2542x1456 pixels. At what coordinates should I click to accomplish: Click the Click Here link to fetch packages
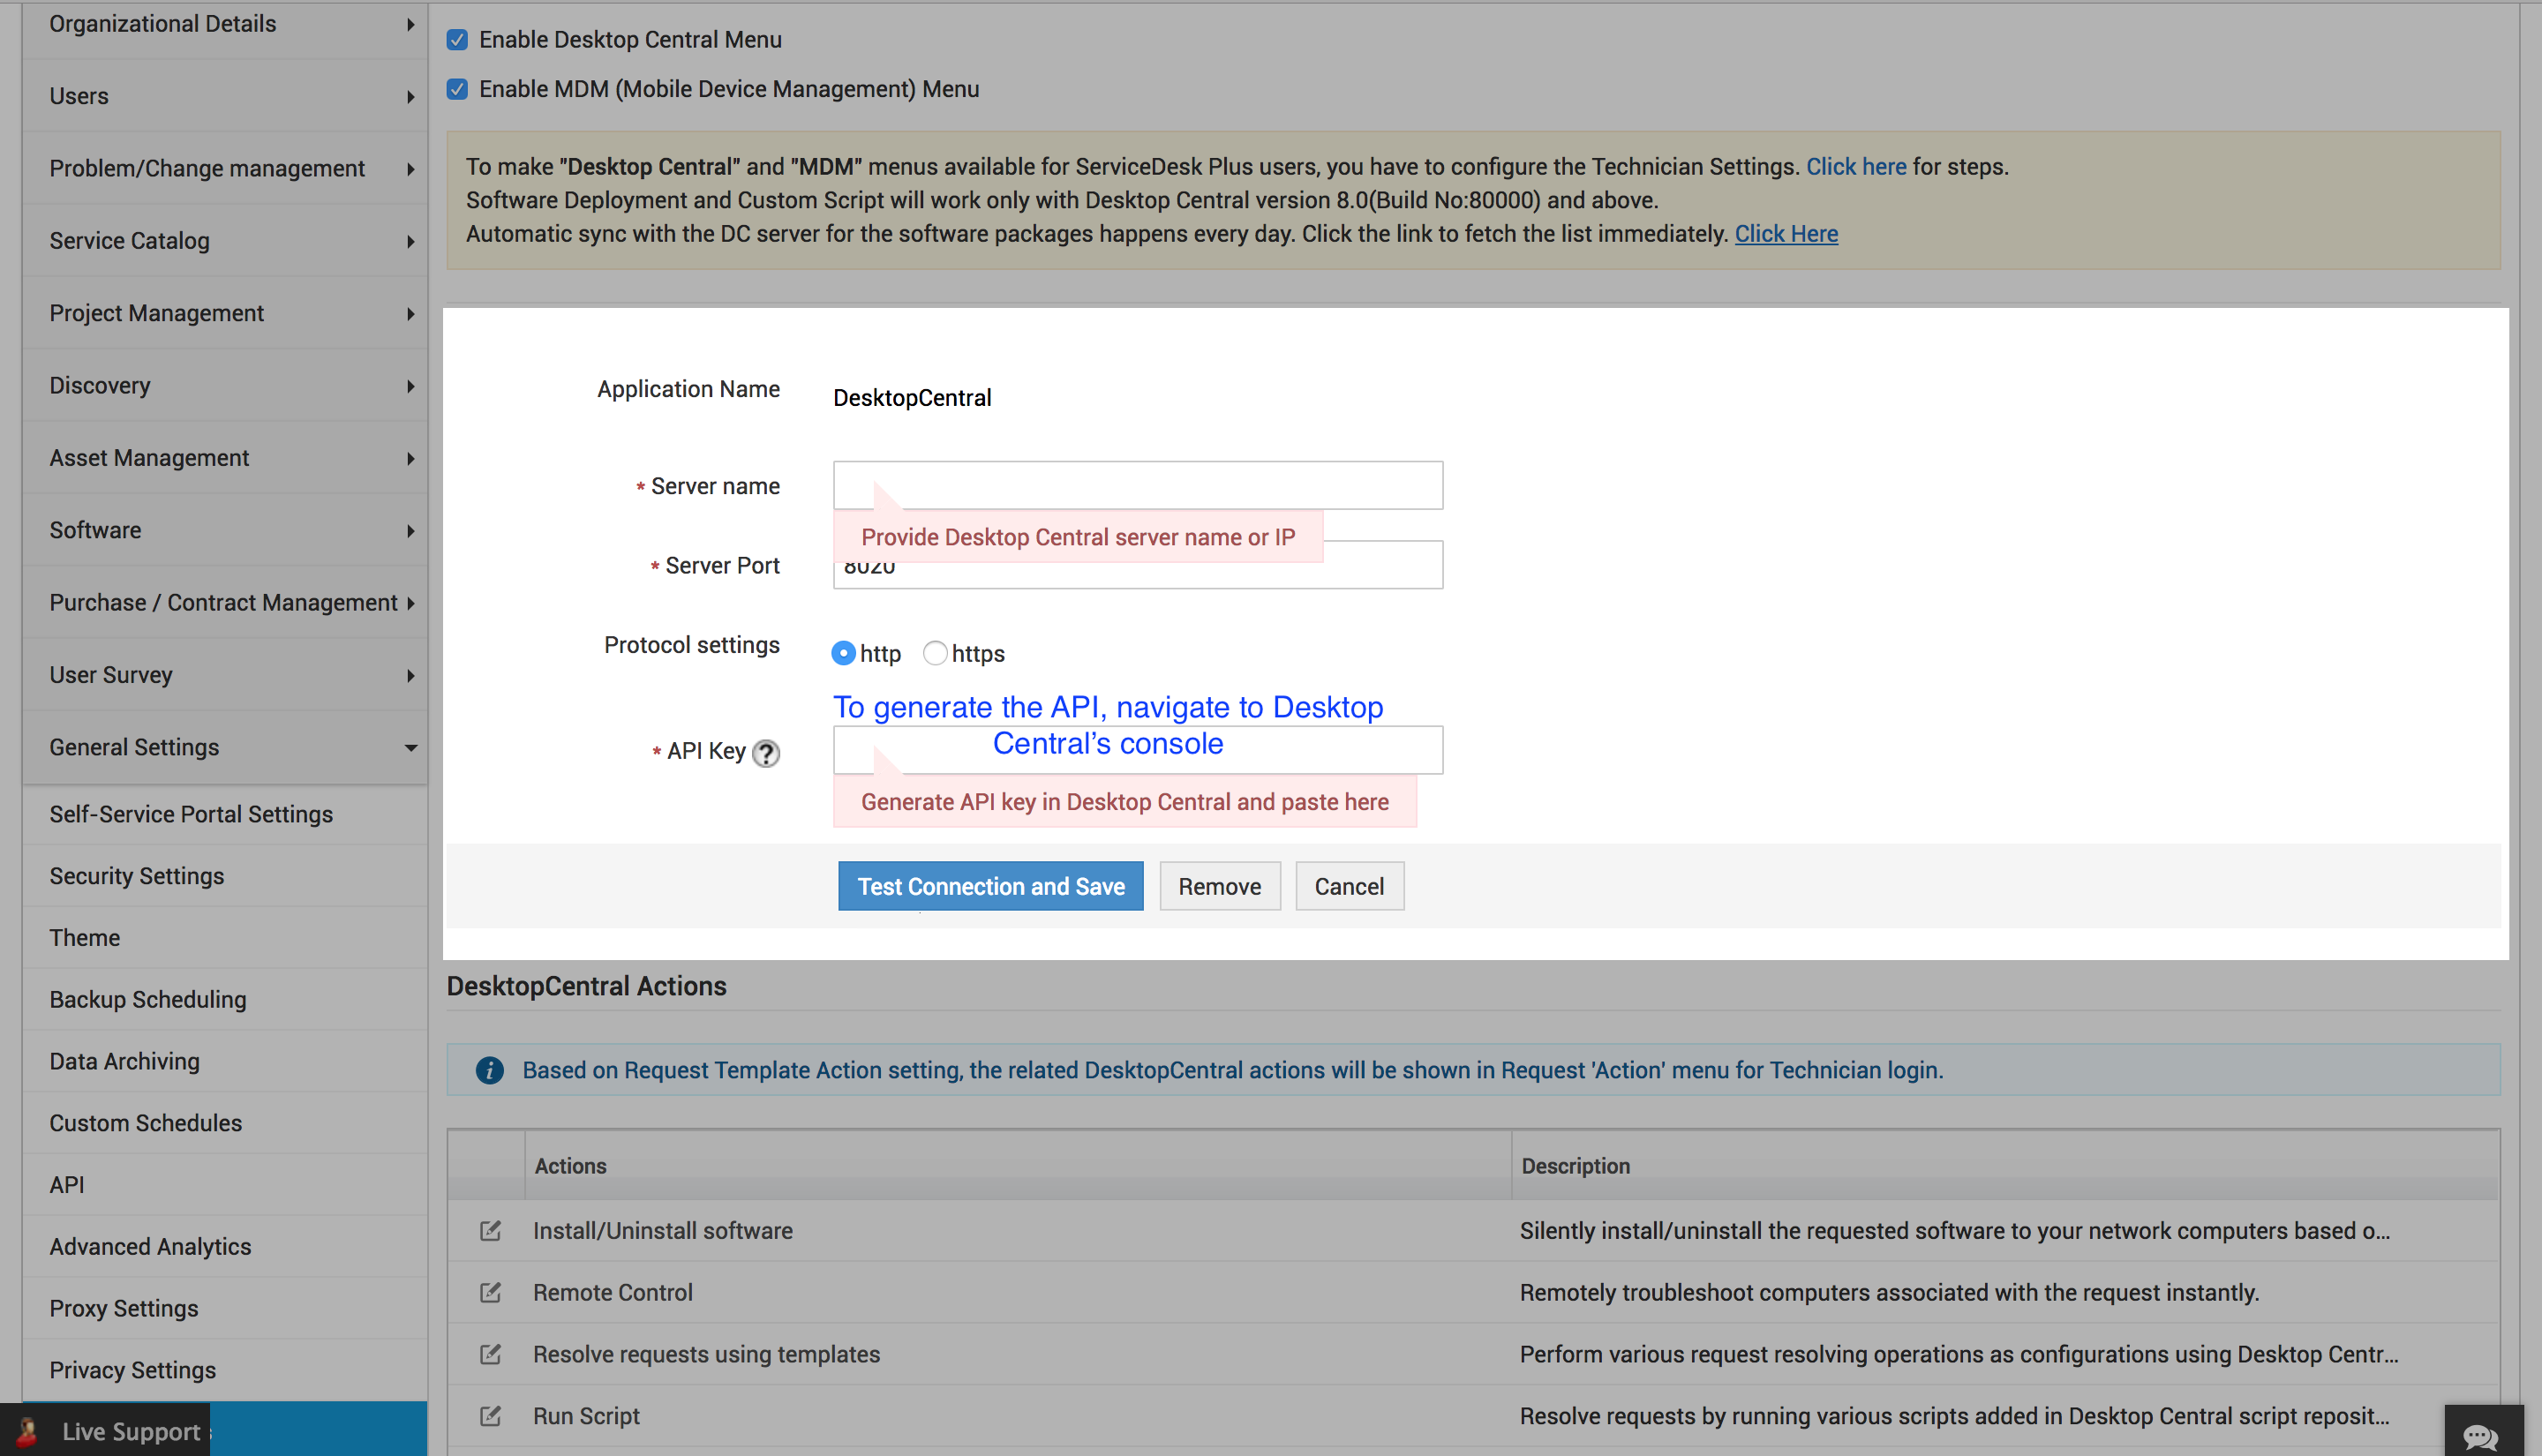[1786, 234]
